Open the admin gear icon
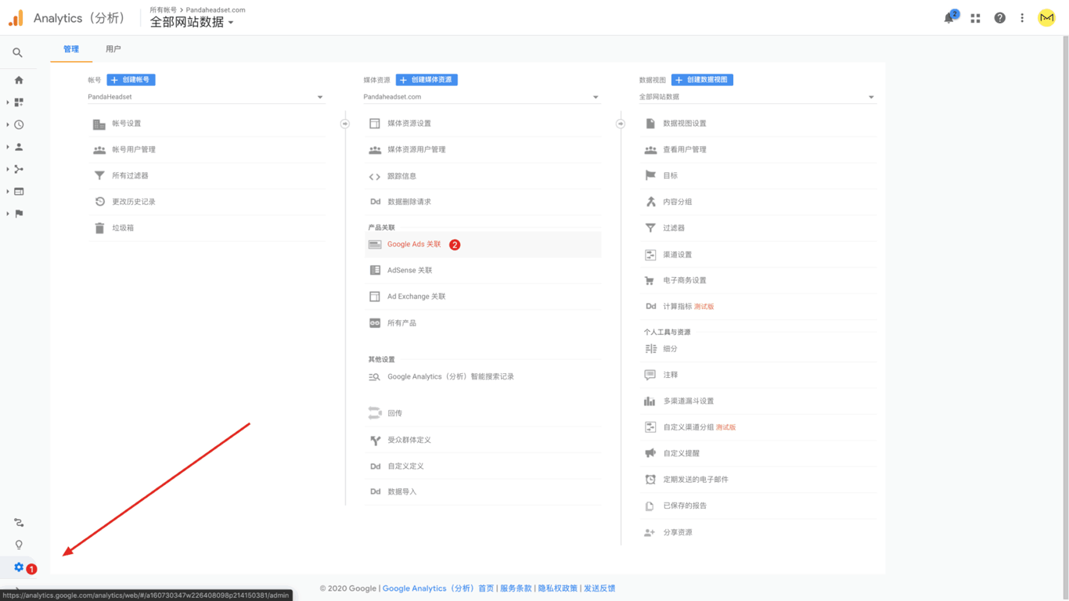The height and width of the screenshot is (601, 1069). point(19,567)
